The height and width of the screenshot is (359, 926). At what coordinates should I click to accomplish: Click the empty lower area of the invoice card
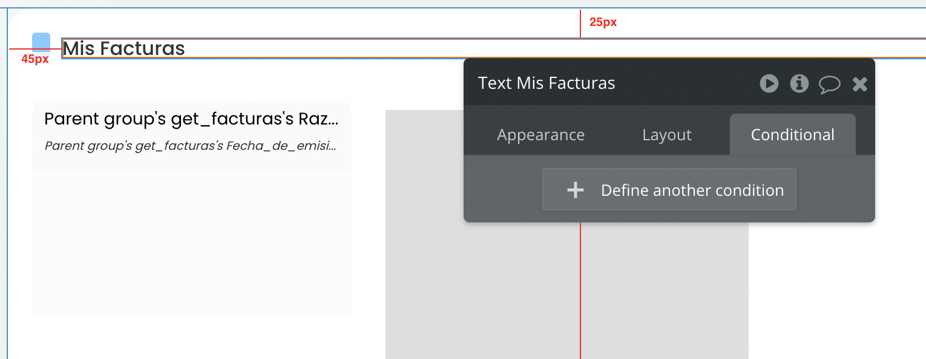pos(191,248)
